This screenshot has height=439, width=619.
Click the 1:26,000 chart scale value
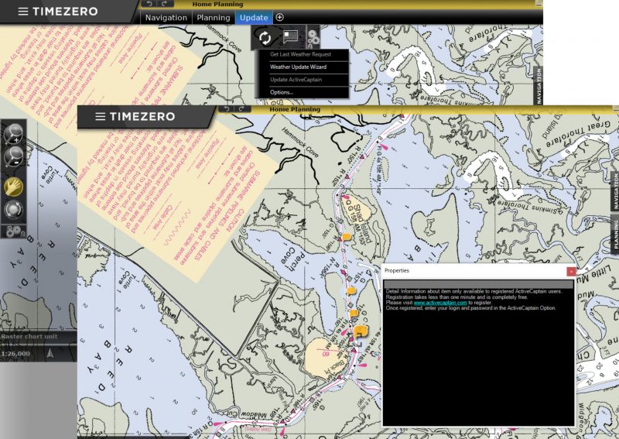pyautogui.click(x=15, y=354)
